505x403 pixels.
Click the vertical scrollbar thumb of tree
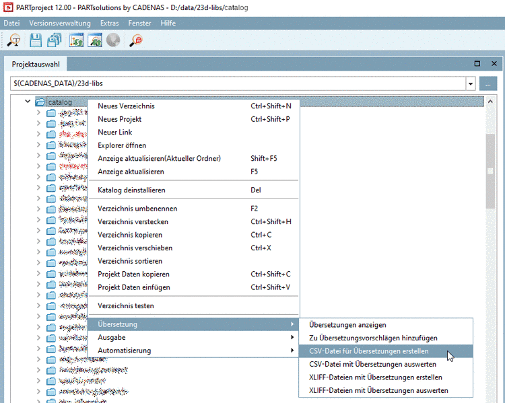point(490,172)
